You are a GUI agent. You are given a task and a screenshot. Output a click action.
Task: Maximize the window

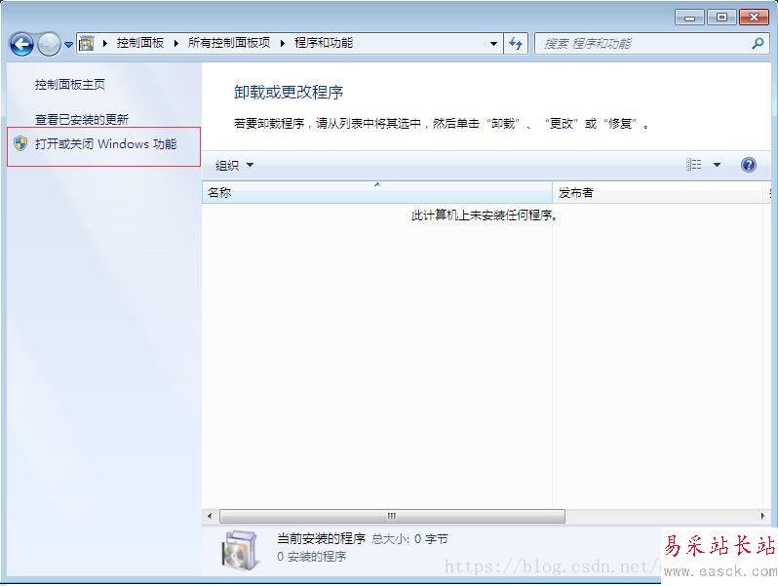(721, 18)
